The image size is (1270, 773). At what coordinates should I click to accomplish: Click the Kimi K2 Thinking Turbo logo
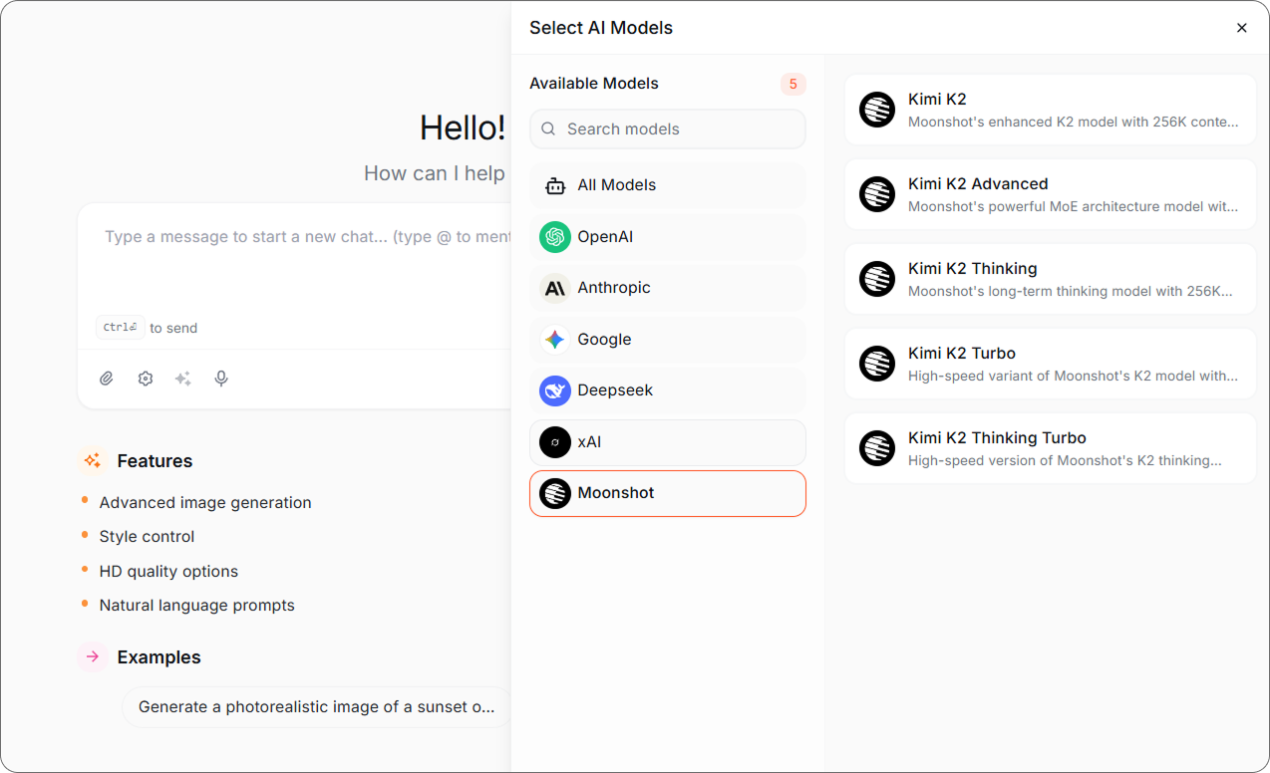click(x=877, y=448)
